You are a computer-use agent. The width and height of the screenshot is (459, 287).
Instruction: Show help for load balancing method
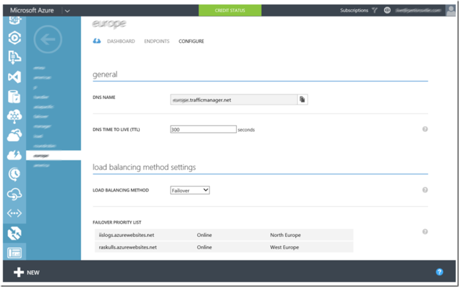(425, 190)
